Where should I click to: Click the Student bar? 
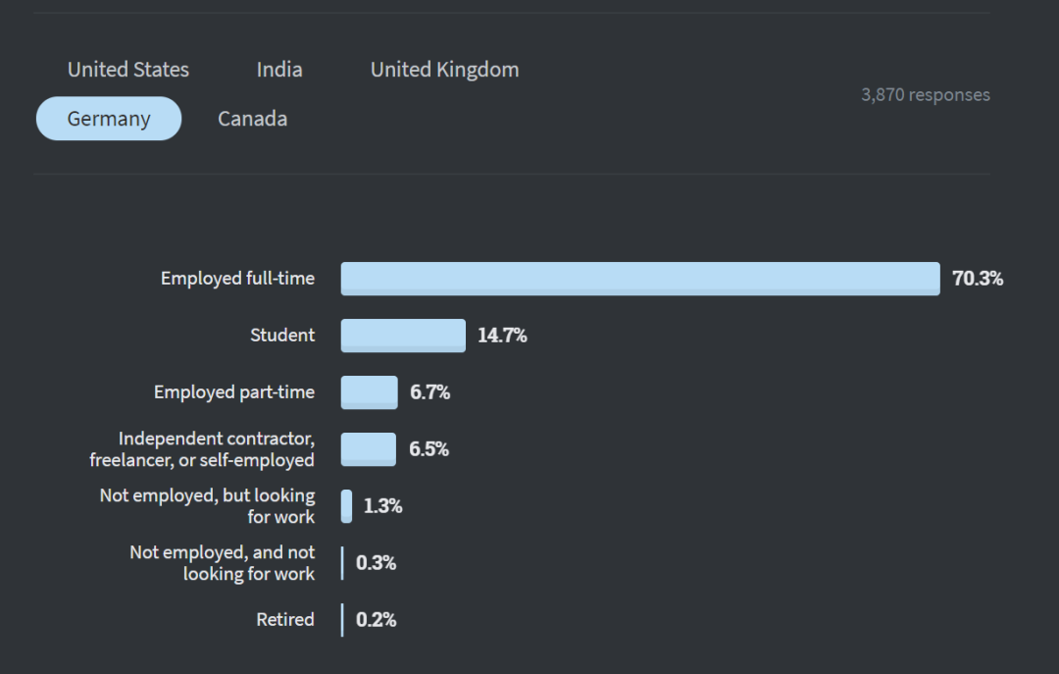tap(403, 336)
